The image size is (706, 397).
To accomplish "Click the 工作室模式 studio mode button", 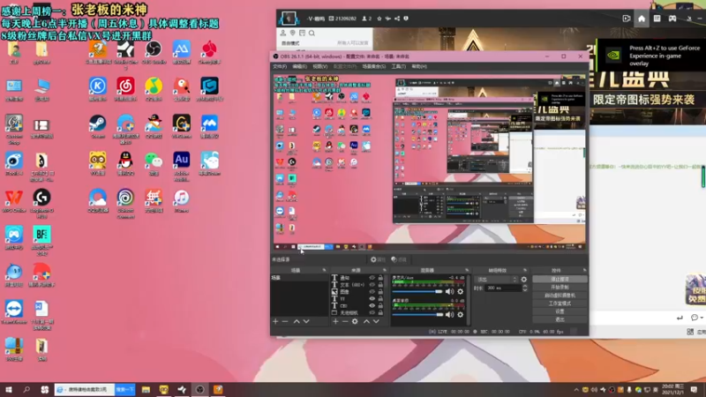I will pyautogui.click(x=560, y=303).
